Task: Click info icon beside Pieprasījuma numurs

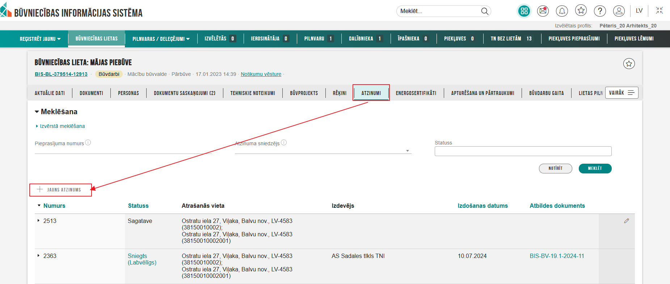Action: (x=88, y=143)
